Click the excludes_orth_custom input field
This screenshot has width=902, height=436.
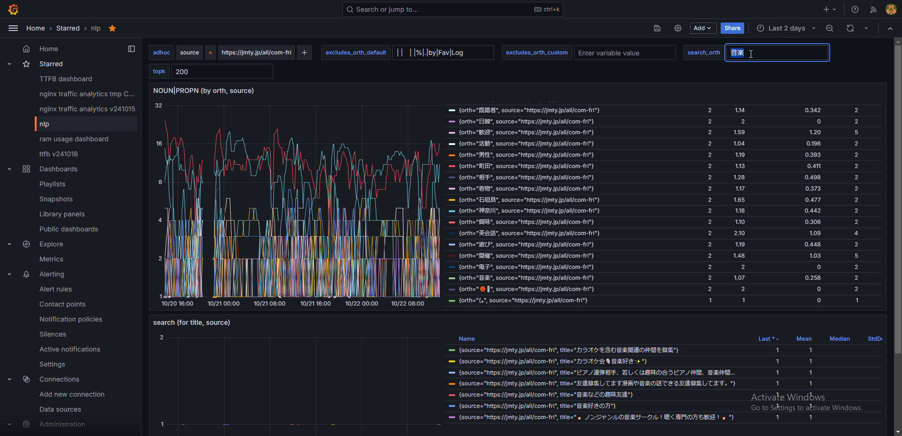624,53
